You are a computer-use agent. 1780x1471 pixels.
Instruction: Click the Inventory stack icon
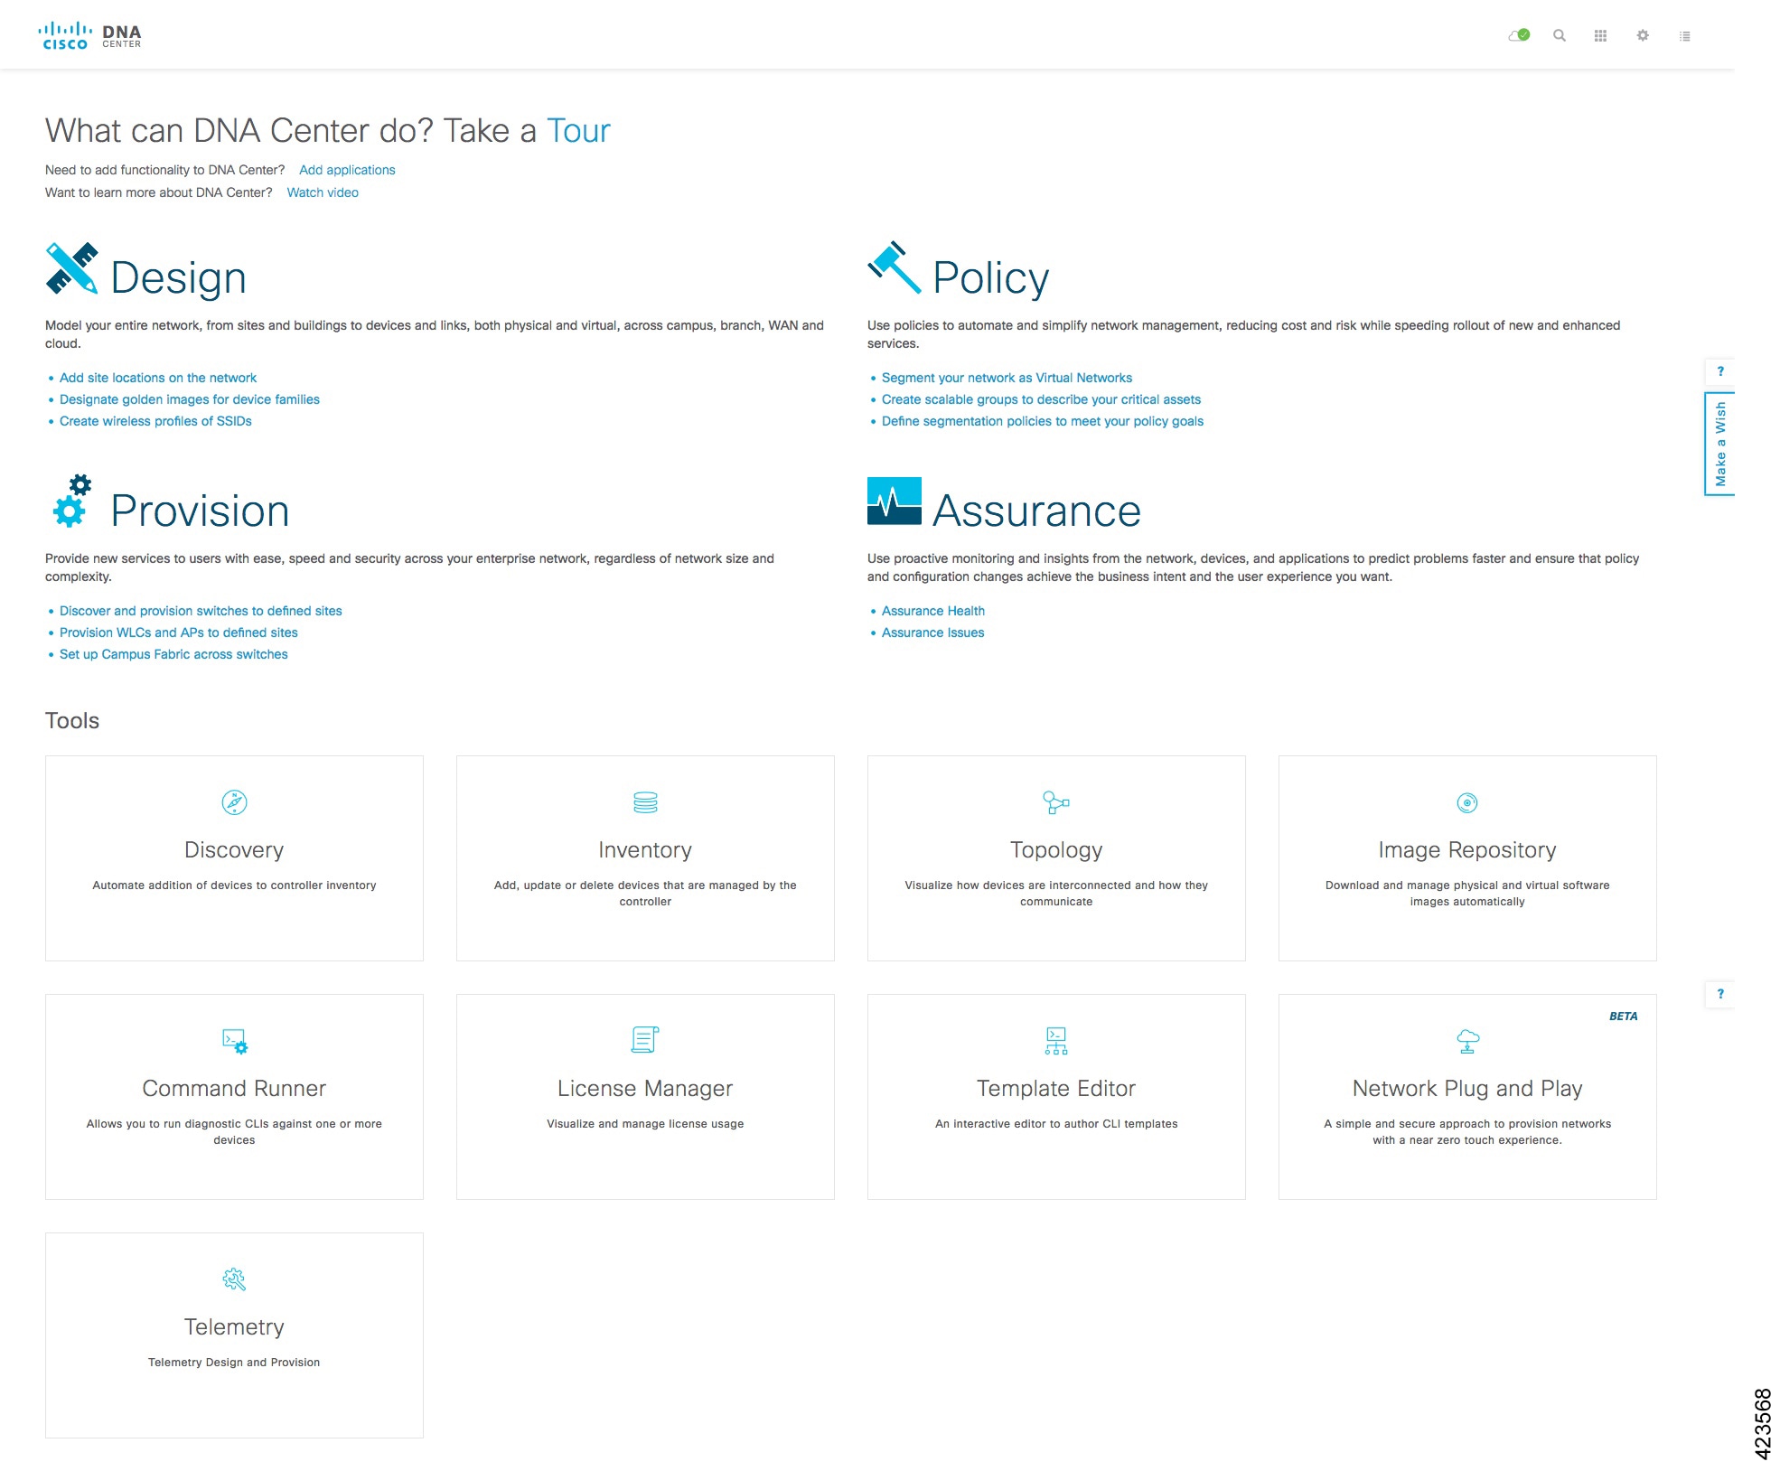coord(645,802)
